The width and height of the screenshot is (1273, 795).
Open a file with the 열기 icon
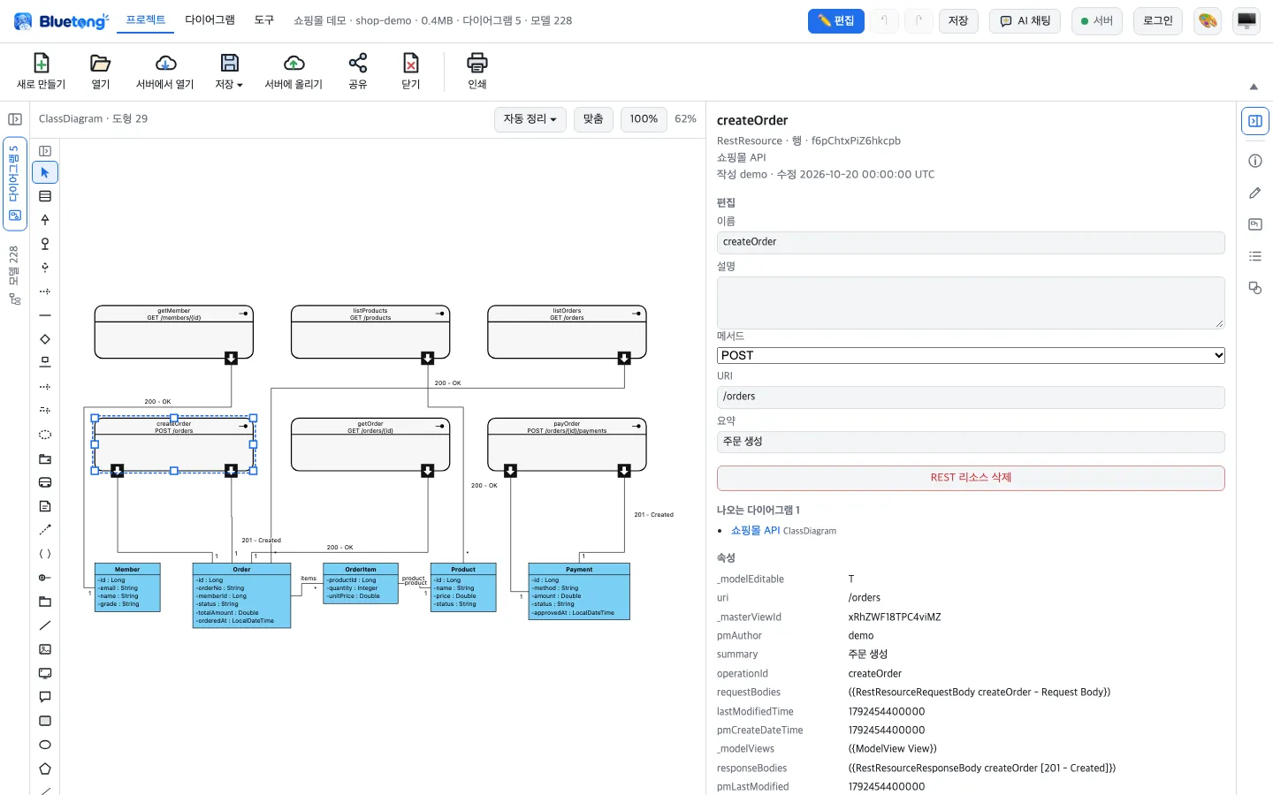click(101, 63)
